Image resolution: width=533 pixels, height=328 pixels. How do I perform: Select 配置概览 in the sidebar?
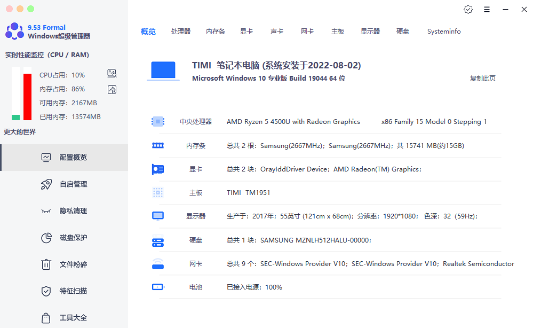point(65,157)
